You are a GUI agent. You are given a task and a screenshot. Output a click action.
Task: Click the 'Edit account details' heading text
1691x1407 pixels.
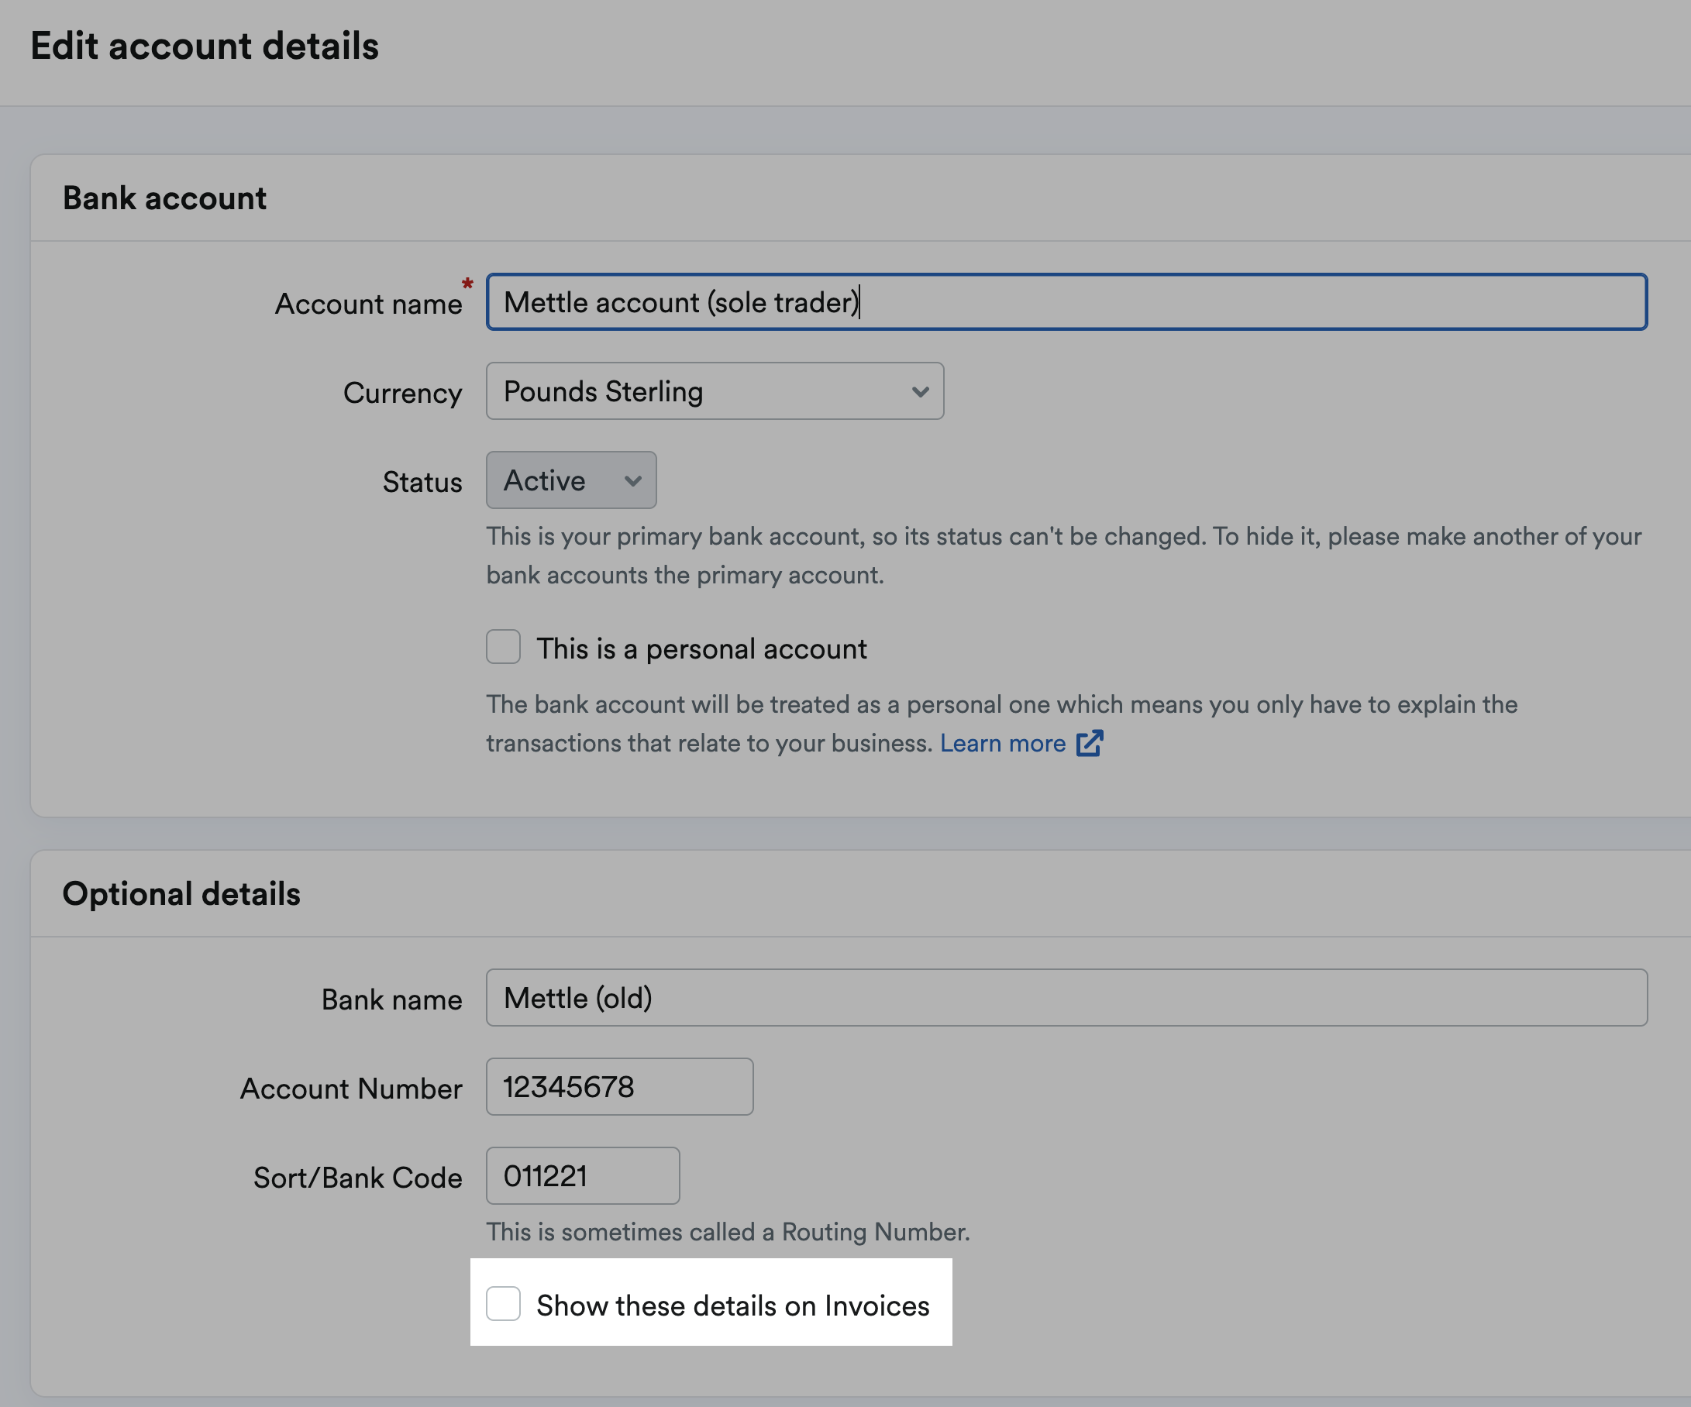click(205, 46)
